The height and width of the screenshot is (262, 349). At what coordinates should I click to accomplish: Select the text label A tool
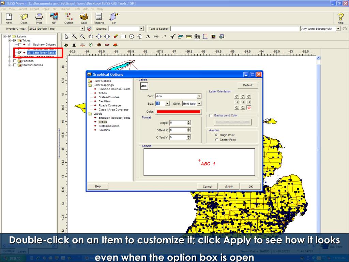point(148,37)
